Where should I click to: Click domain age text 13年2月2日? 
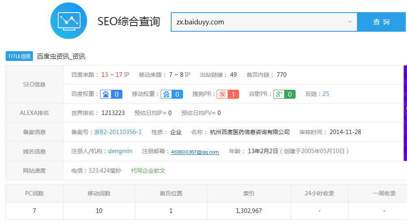click(263, 151)
